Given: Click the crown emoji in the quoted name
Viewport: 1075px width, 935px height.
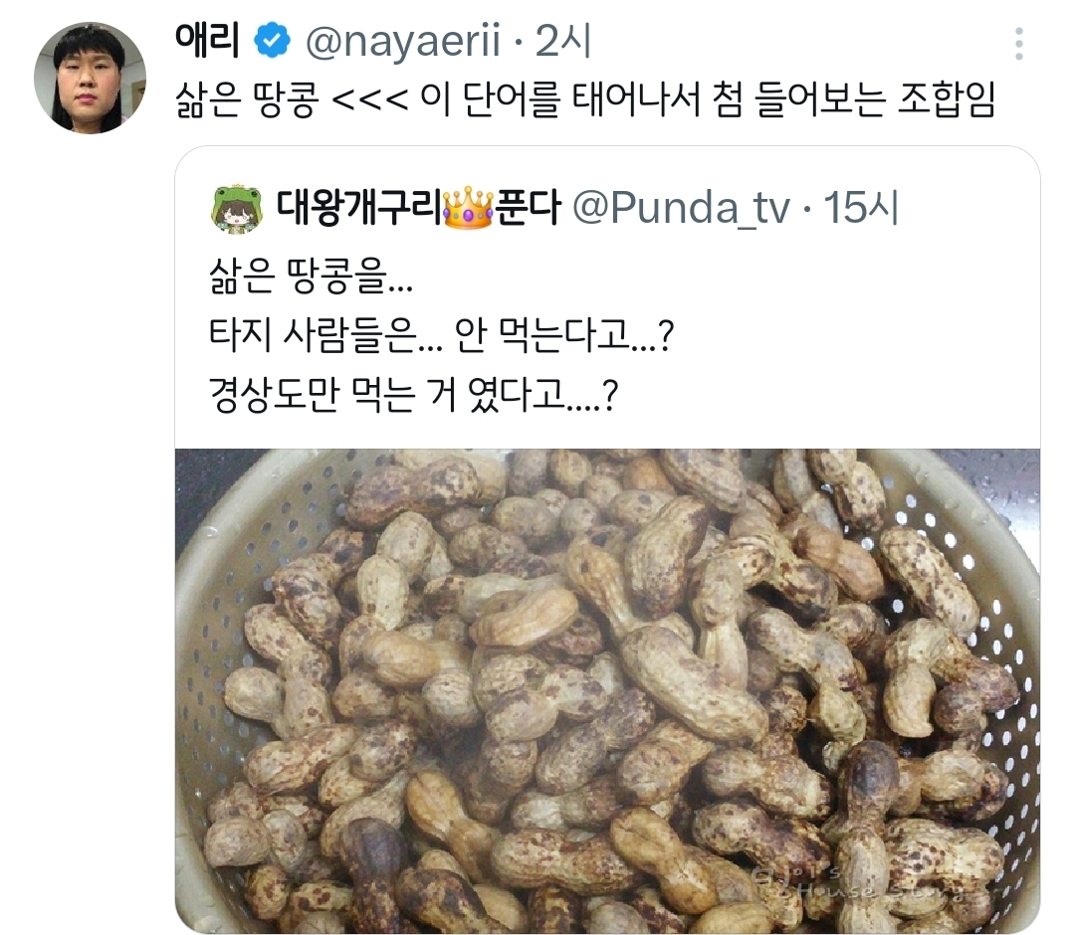Looking at the screenshot, I should click(x=468, y=208).
